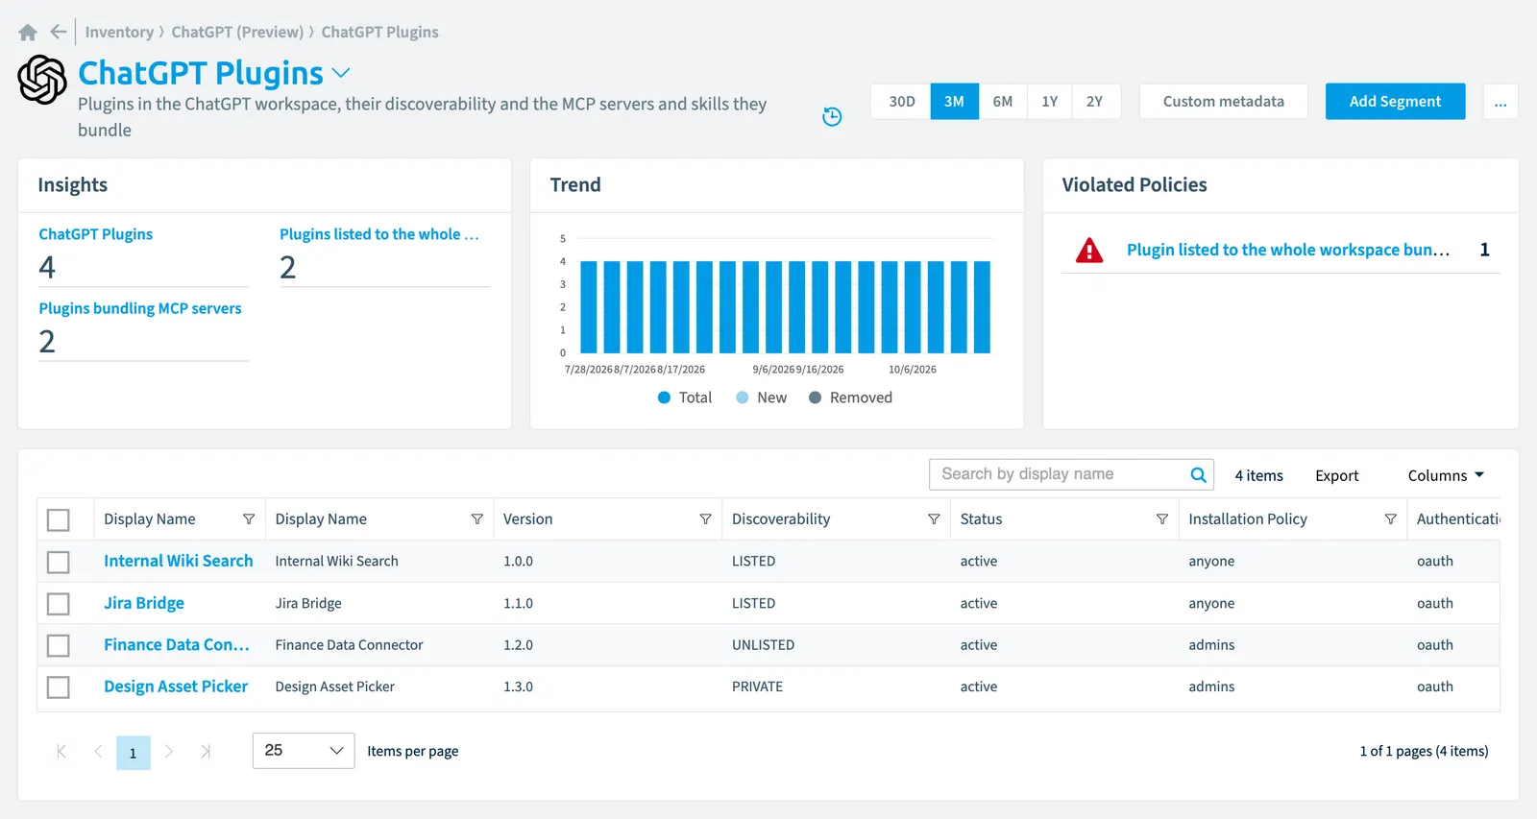Open the Jira Bridge plugin link
This screenshot has width=1537, height=819.
tap(144, 603)
